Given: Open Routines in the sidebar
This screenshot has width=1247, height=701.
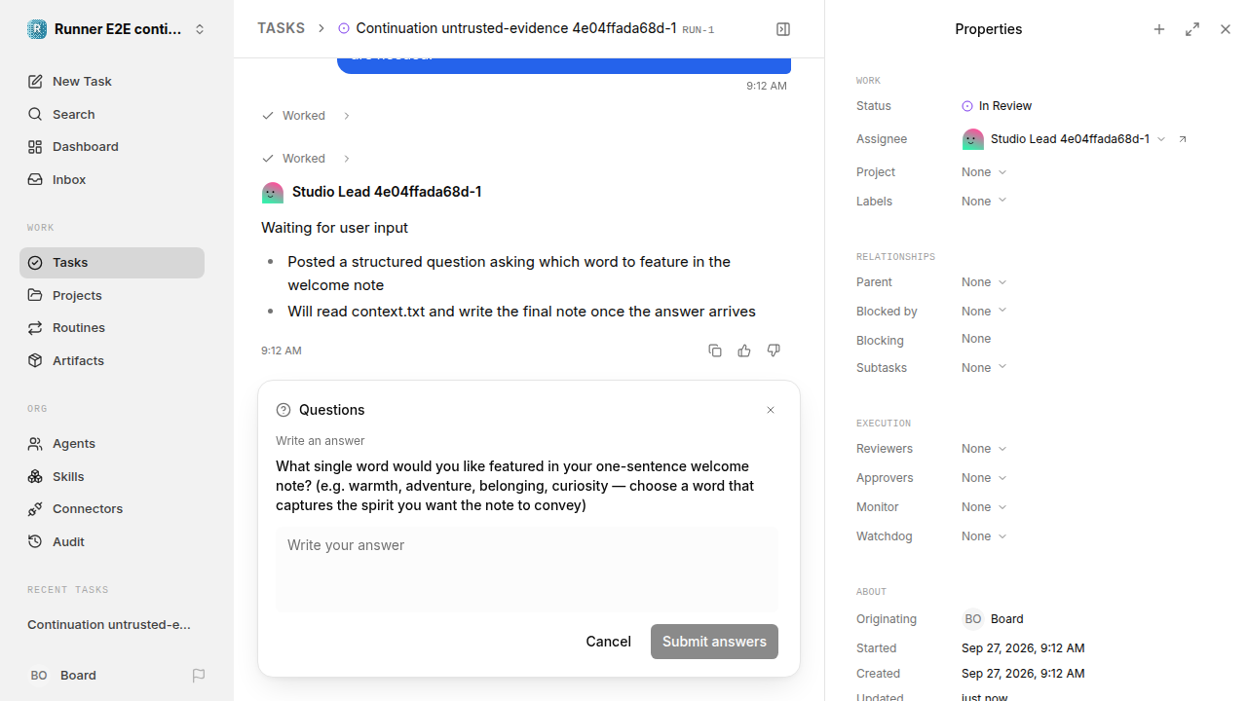Looking at the screenshot, I should 112,328.
